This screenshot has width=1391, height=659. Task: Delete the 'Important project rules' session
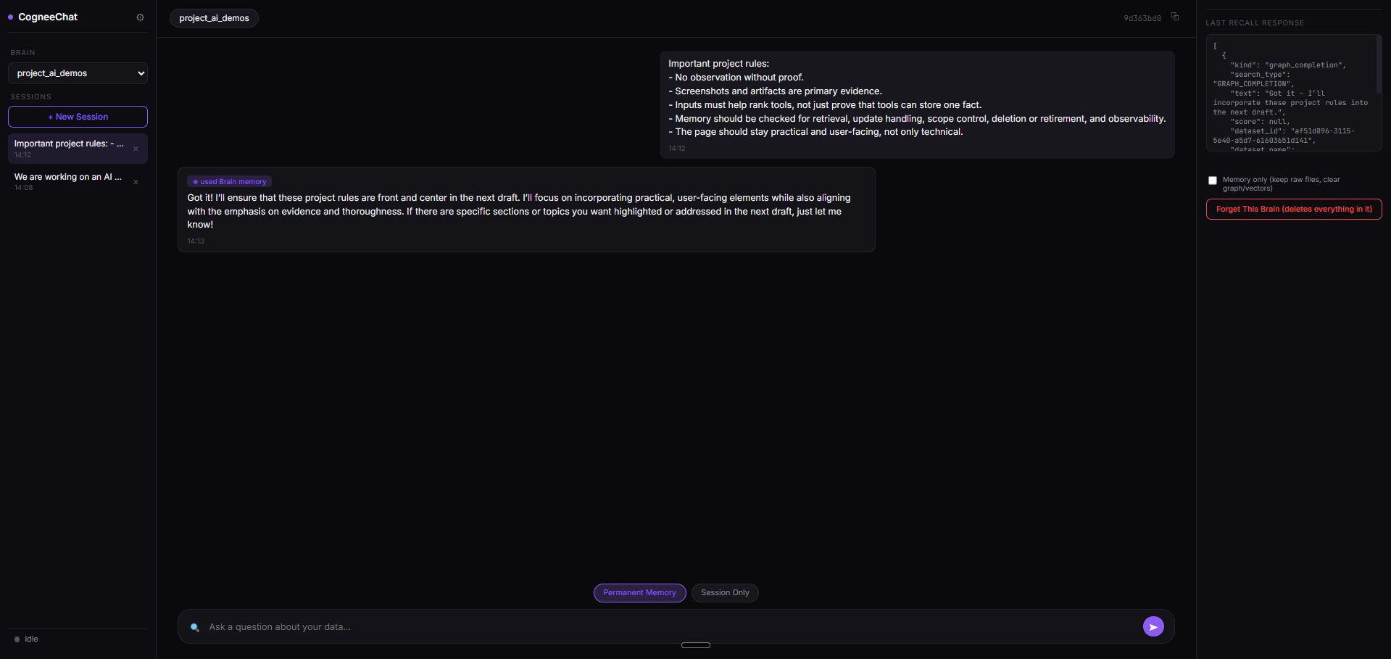click(136, 149)
